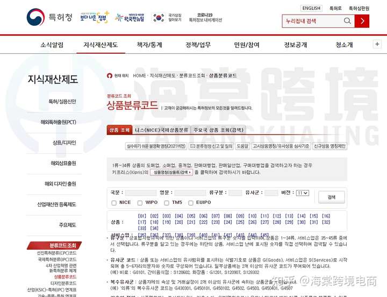Viewport: 387px width, 297px height.
Task: Click the 국문 input field
Action: tap(141, 193)
